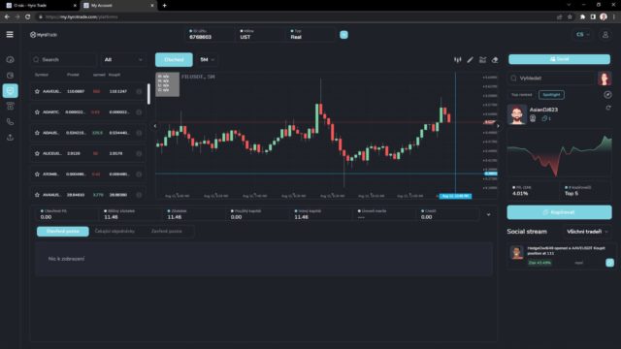Switch to the Top ranked tab
The width and height of the screenshot is (621, 349).
[x=522, y=95]
